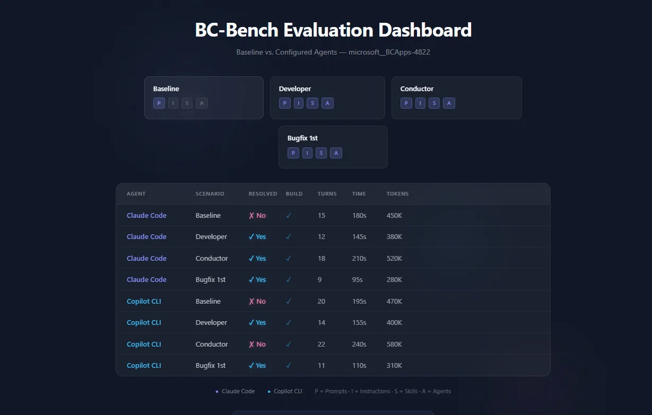Click the P badge in Bugfix 1st card
The image size is (652, 415).
click(293, 153)
